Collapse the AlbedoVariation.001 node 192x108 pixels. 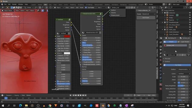[x=82, y=14]
